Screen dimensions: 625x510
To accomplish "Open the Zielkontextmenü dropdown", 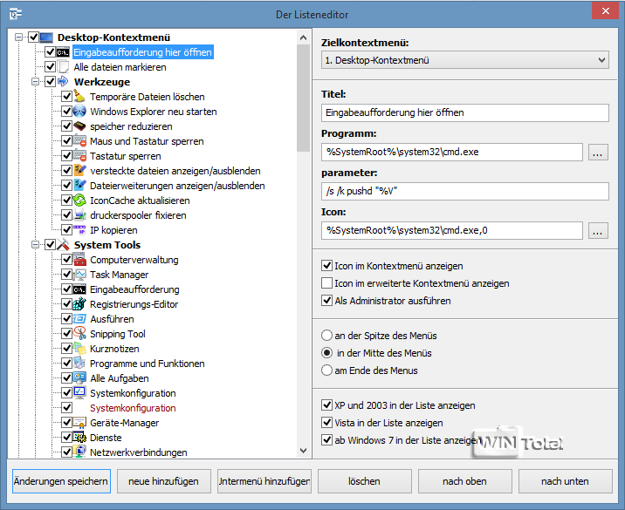I will (x=464, y=60).
